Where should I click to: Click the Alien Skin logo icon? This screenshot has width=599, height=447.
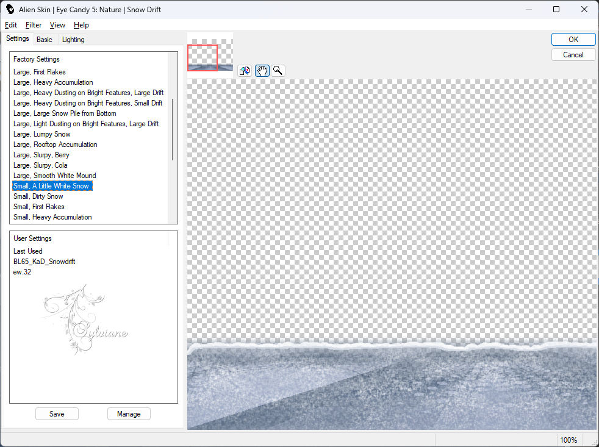(10, 10)
